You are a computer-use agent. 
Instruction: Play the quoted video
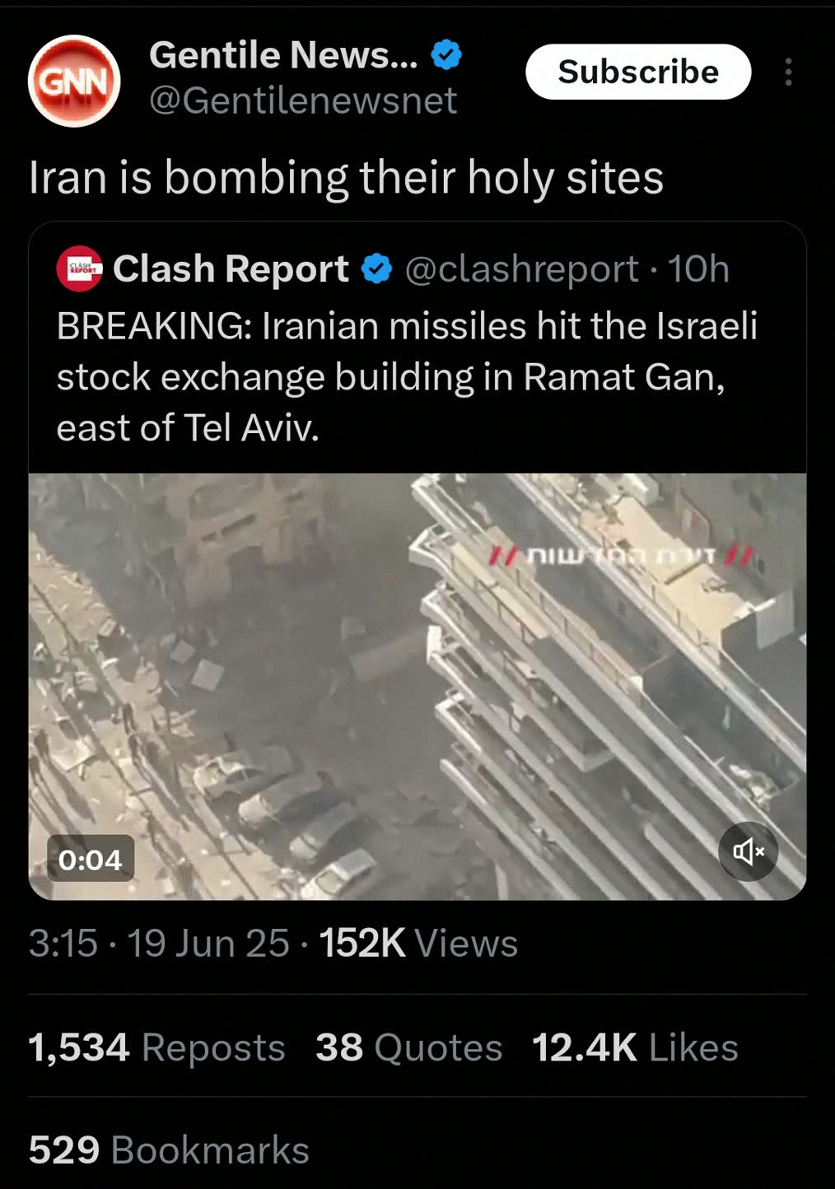click(x=417, y=686)
